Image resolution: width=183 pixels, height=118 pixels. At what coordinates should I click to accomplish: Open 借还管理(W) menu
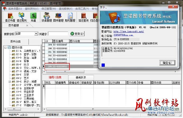[x=49, y=9]
